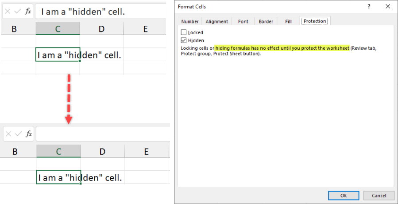Close the Format Cells dialog
The width and height of the screenshot is (398, 204).
point(388,7)
